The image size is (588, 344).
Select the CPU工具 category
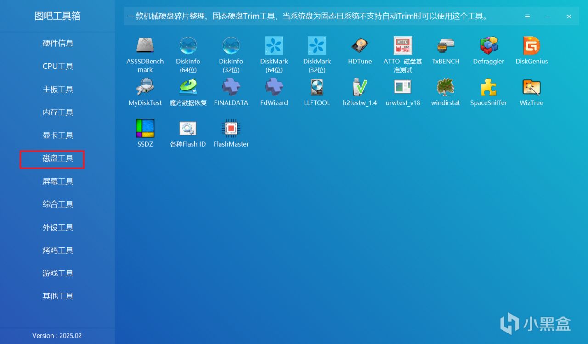[x=58, y=66]
